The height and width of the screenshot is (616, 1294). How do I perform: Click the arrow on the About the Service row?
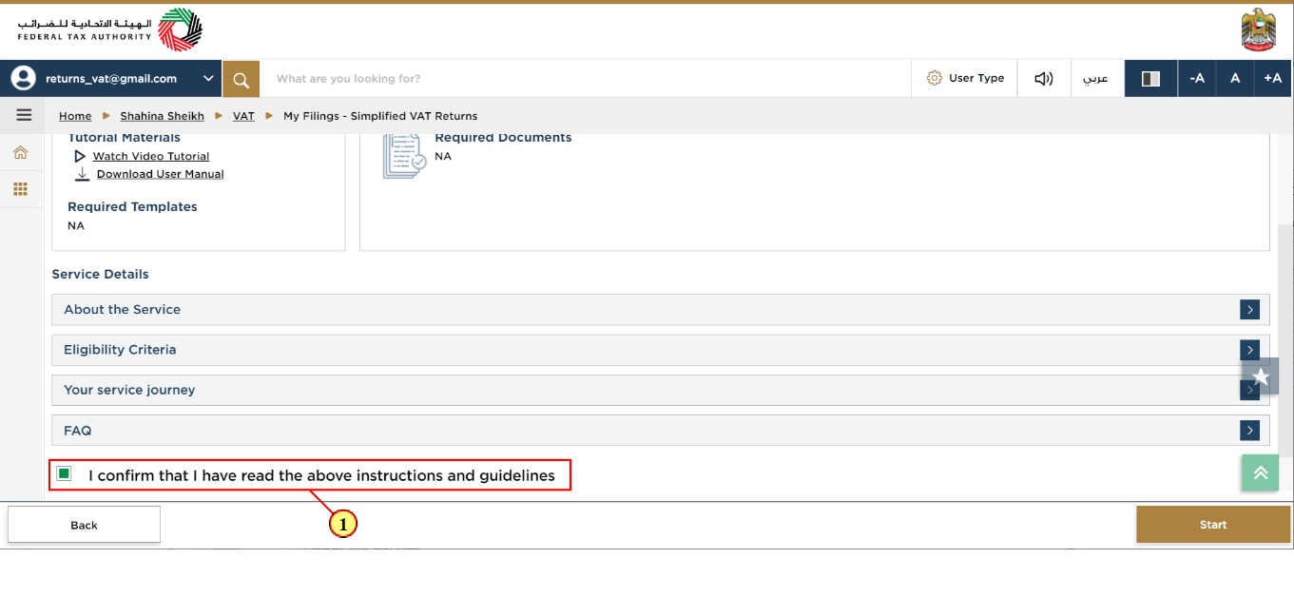point(1249,310)
